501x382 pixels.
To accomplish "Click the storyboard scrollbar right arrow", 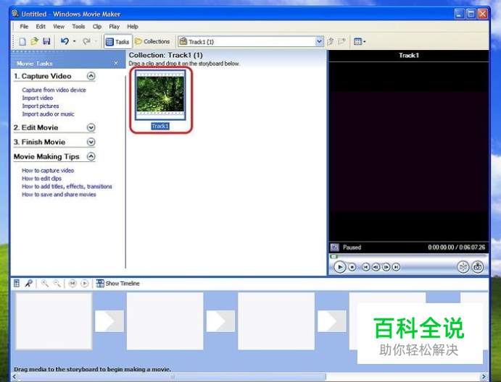I will [484, 377].
